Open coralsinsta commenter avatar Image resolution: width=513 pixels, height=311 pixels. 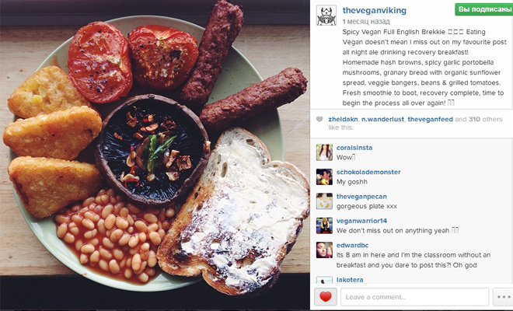click(324, 152)
